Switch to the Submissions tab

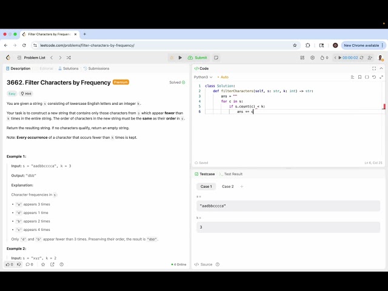[96, 69]
